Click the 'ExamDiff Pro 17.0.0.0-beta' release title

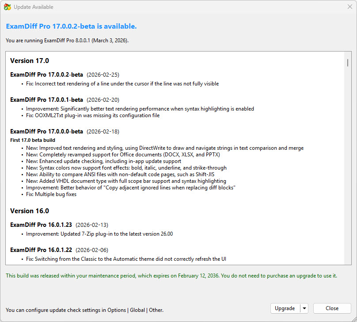click(47, 132)
